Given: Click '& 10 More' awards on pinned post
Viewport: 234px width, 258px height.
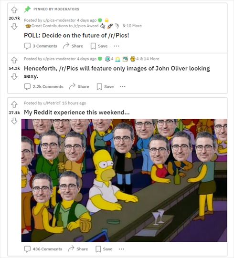Looking at the screenshot, I should (x=132, y=26).
